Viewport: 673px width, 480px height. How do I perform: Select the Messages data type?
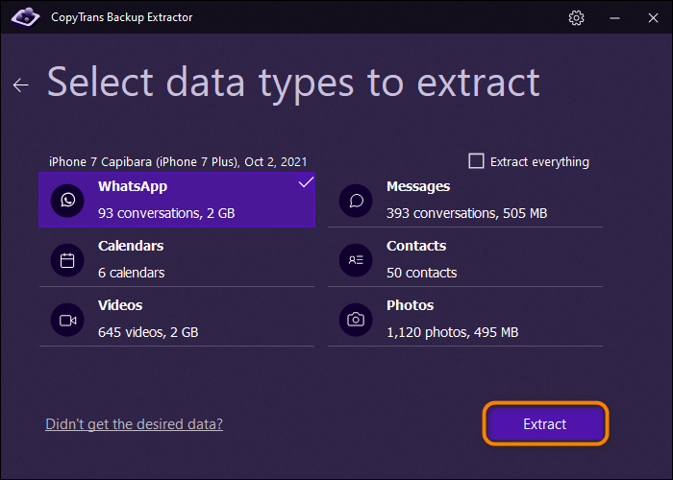pyautogui.click(x=465, y=200)
